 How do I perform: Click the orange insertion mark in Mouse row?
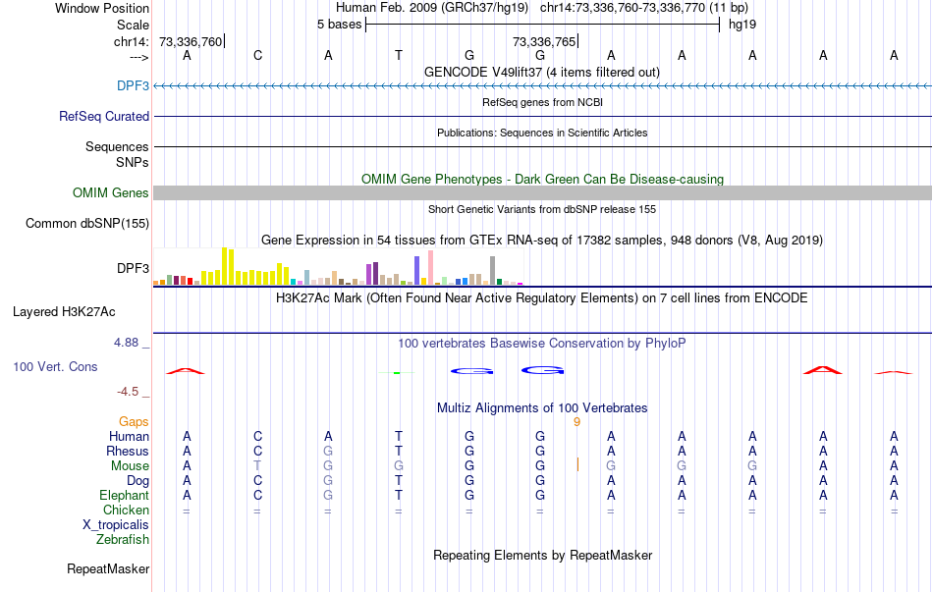tap(577, 464)
